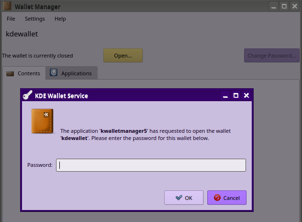The image size is (302, 222).
Task: Open the File menu
Action: coord(11,19)
